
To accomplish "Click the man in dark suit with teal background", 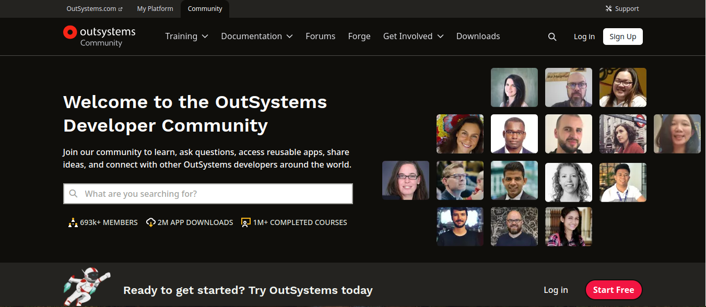I will click(x=514, y=180).
